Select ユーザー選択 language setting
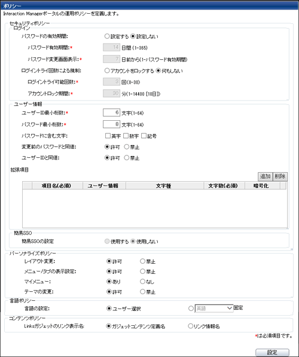Viewport: 299px width, 357px height. (109, 309)
